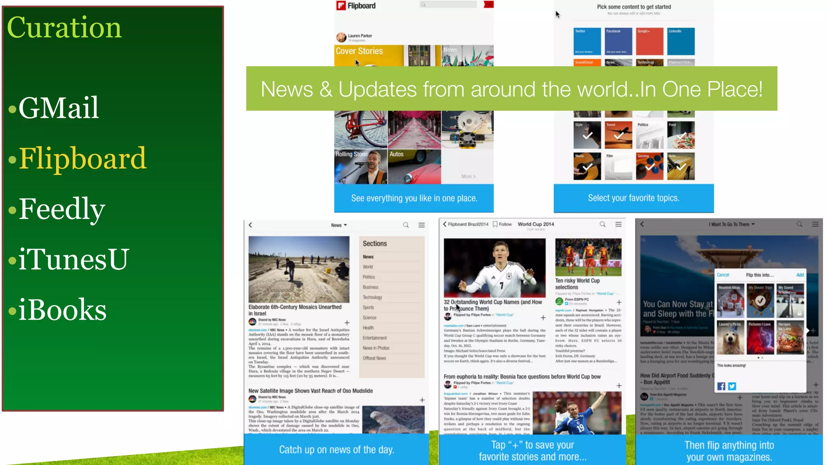
Task: Click the Facebook share icon in flip dialog
Action: pos(721,386)
